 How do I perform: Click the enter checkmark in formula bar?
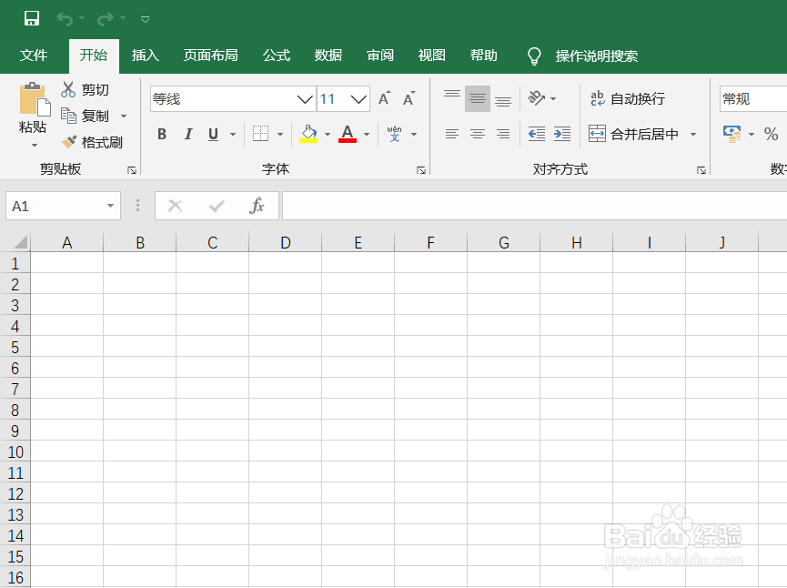tap(217, 206)
